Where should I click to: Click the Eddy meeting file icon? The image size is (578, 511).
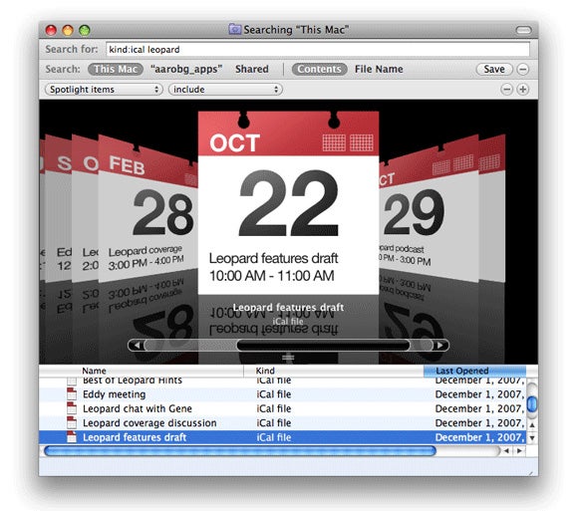pyautogui.click(x=72, y=394)
